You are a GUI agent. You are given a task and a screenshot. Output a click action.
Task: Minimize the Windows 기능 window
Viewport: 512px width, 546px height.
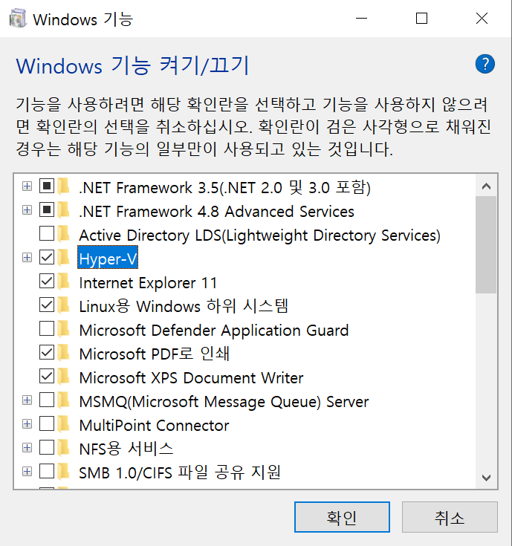click(362, 18)
